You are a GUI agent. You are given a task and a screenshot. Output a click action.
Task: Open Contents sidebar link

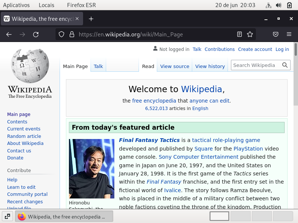[x=17, y=122]
